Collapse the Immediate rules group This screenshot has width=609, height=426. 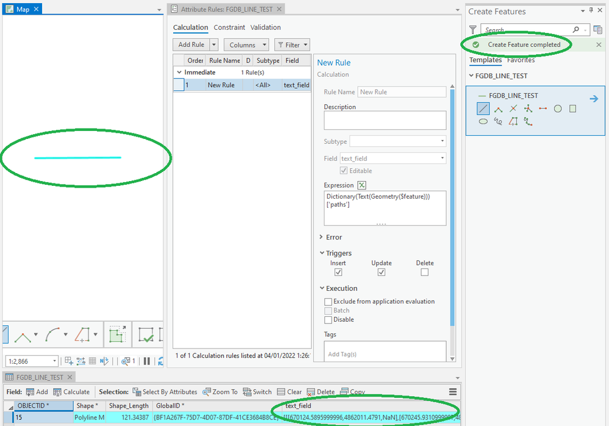(x=179, y=73)
